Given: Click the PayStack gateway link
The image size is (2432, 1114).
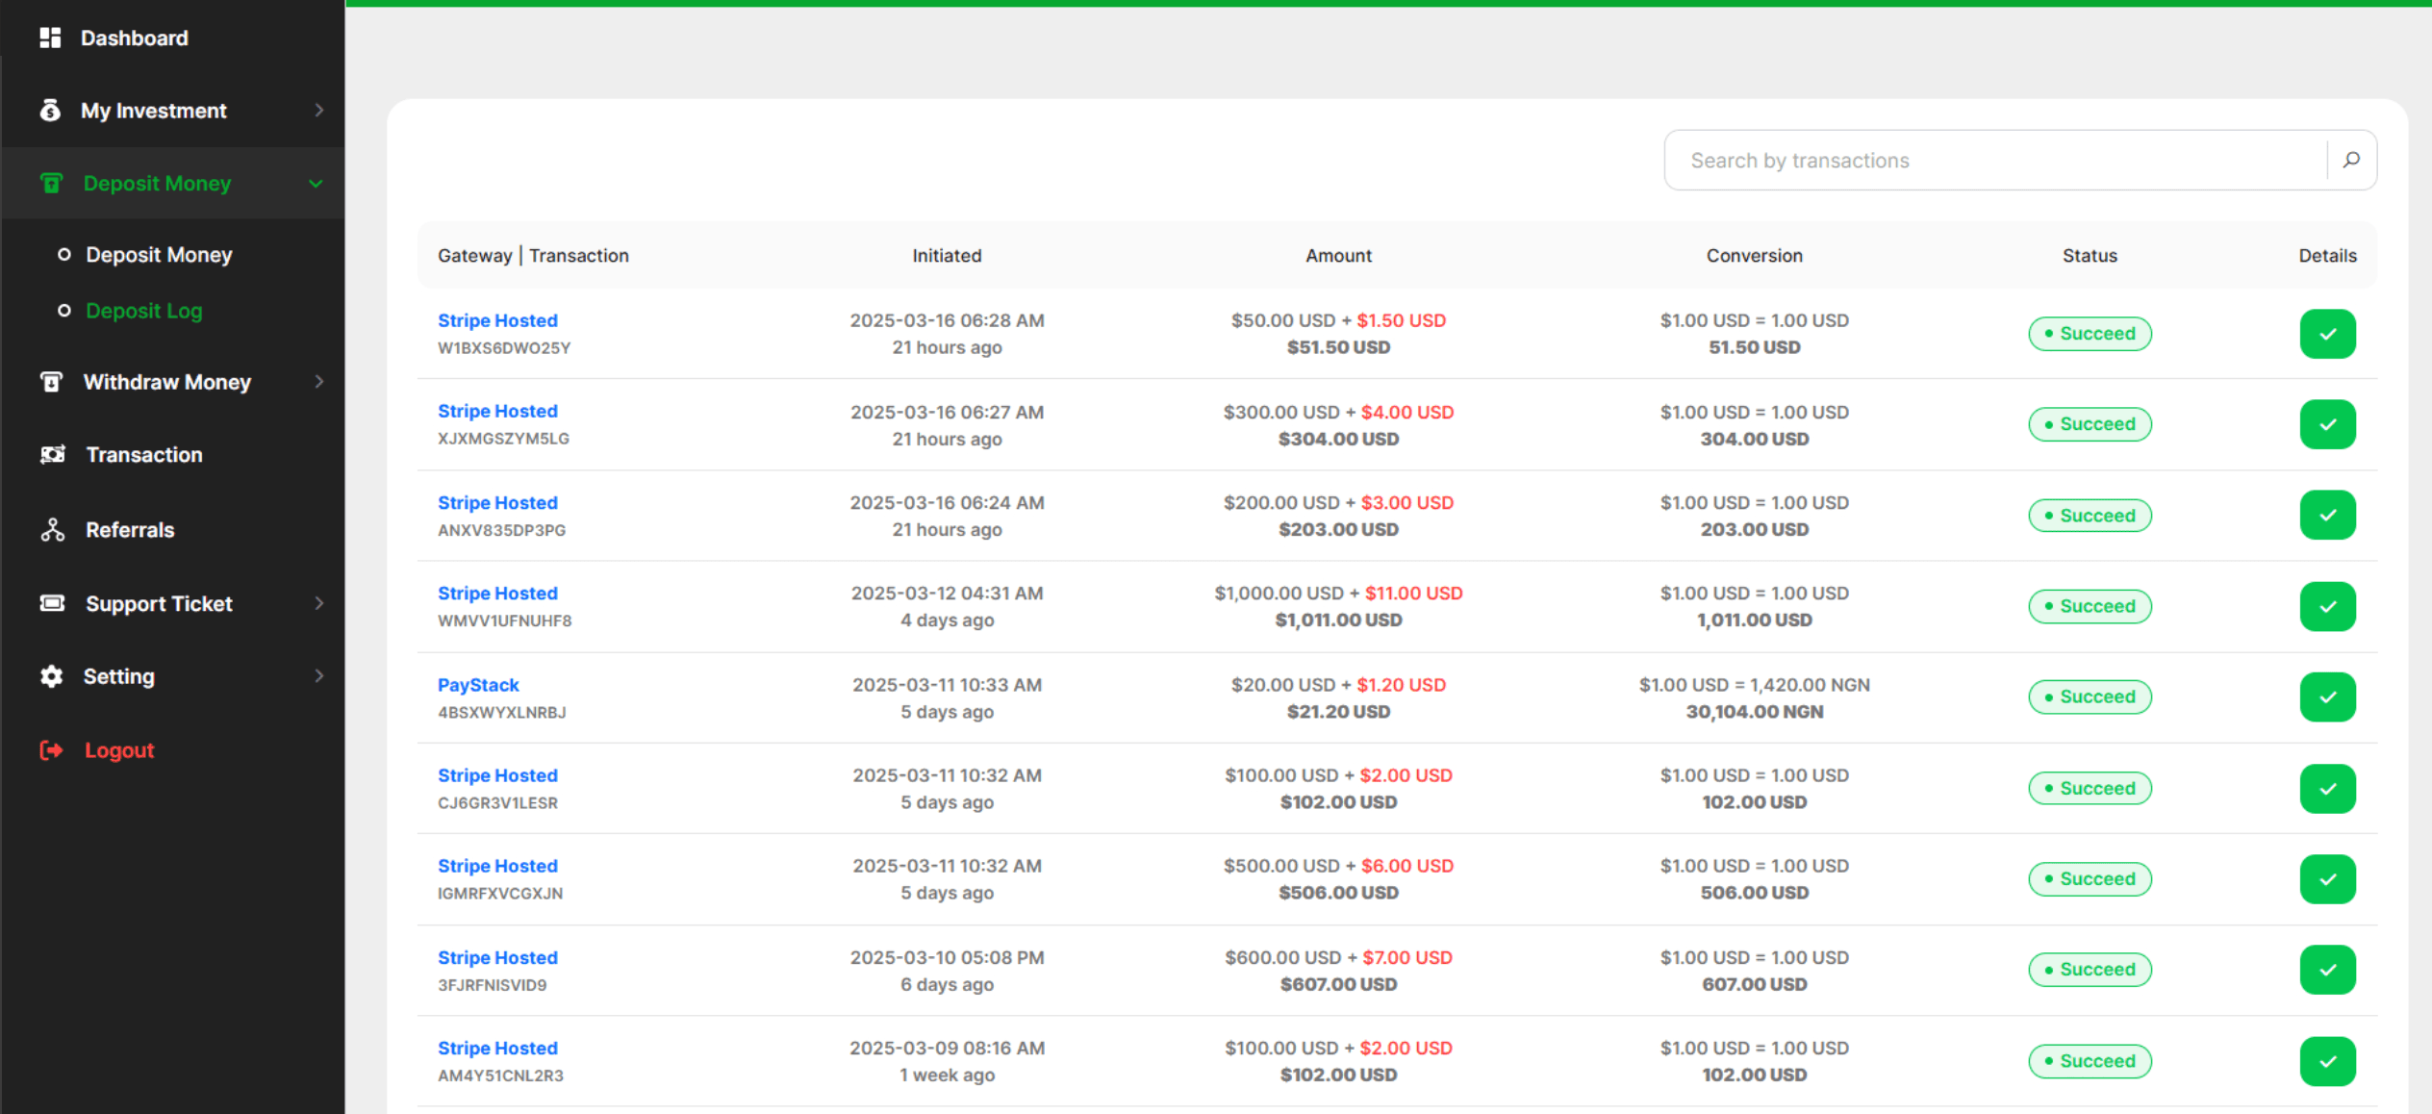Looking at the screenshot, I should [478, 685].
